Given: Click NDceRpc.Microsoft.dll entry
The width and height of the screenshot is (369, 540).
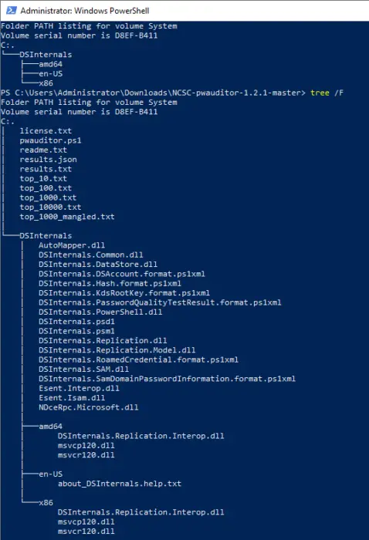Looking at the screenshot, I should click(x=89, y=407).
